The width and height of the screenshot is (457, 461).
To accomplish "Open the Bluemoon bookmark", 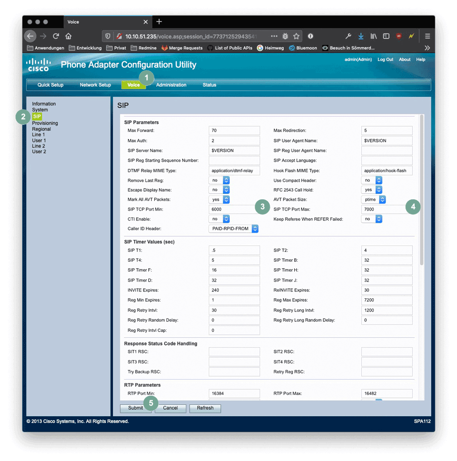I will (x=303, y=48).
